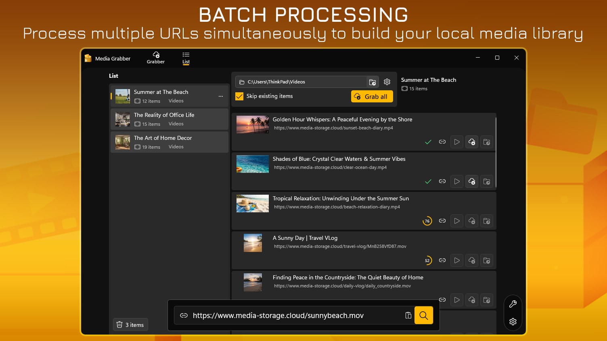Image resolution: width=607 pixels, height=341 pixels.
Task: Open the more options menu for Summer at The Beach
Action: pos(221,96)
